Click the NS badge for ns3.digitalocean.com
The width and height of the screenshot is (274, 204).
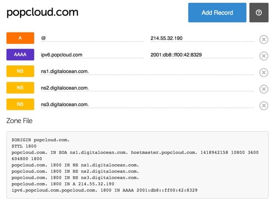[20, 104]
